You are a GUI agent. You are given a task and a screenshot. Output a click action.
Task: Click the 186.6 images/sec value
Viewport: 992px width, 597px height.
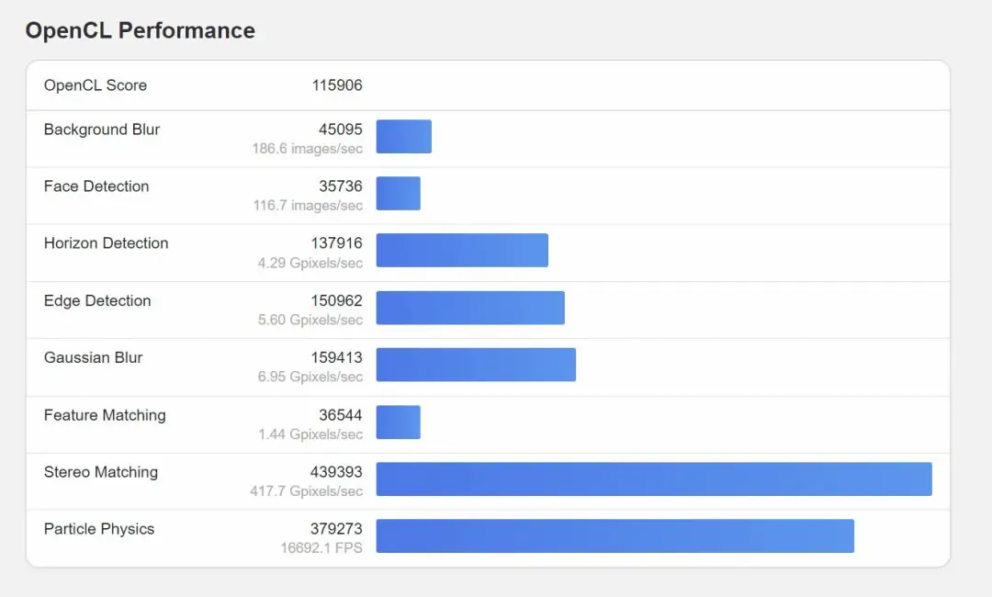[308, 149]
